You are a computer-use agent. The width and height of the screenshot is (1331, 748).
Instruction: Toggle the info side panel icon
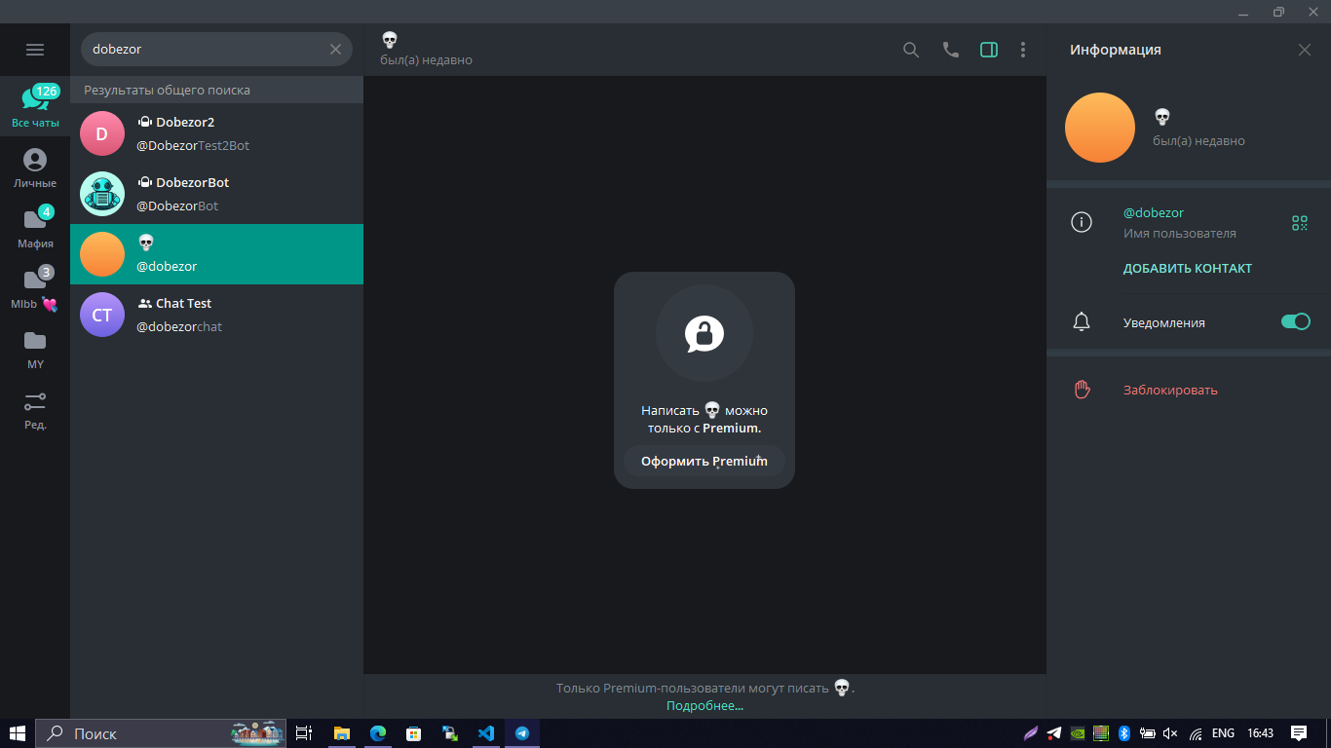click(x=989, y=50)
